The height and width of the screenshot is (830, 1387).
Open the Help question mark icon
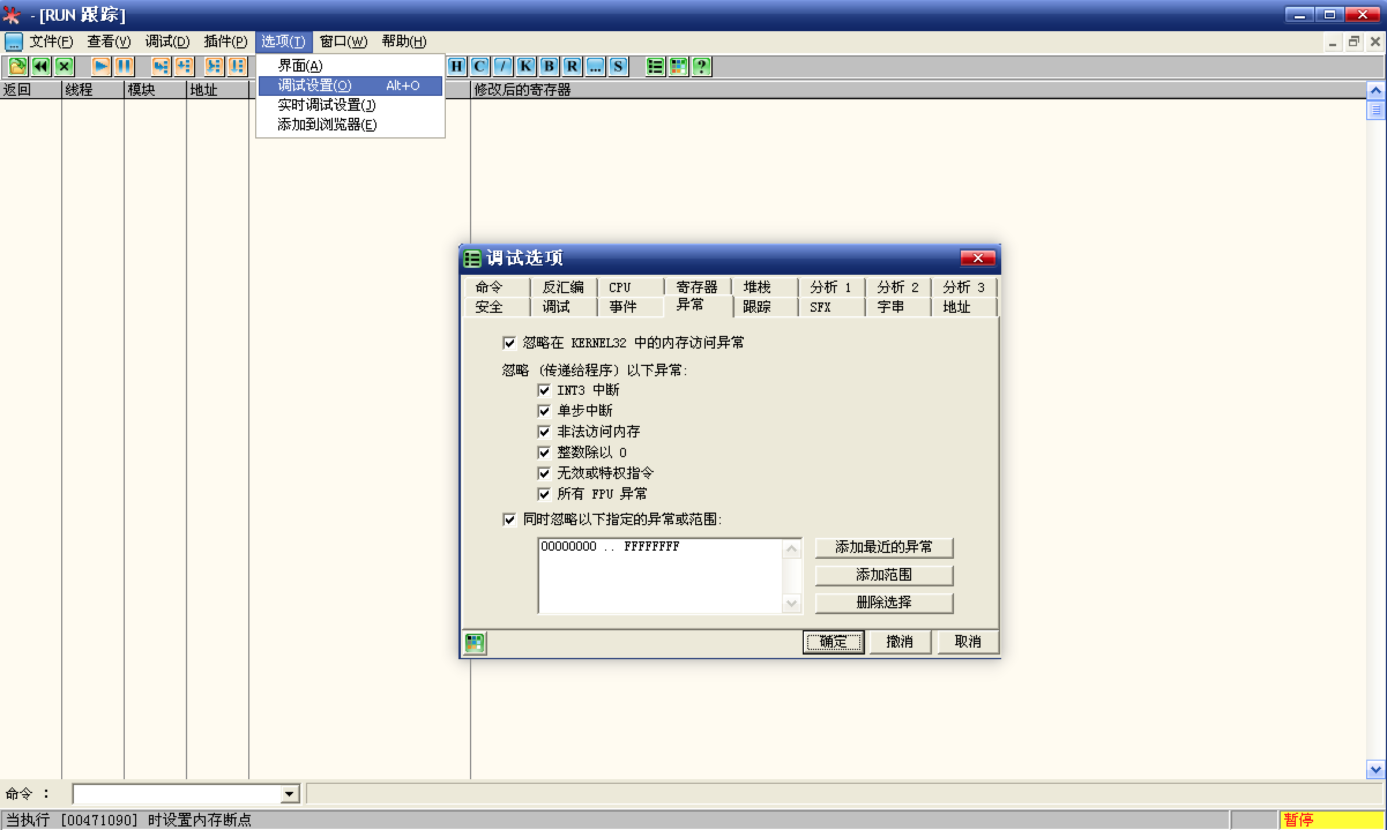(702, 66)
